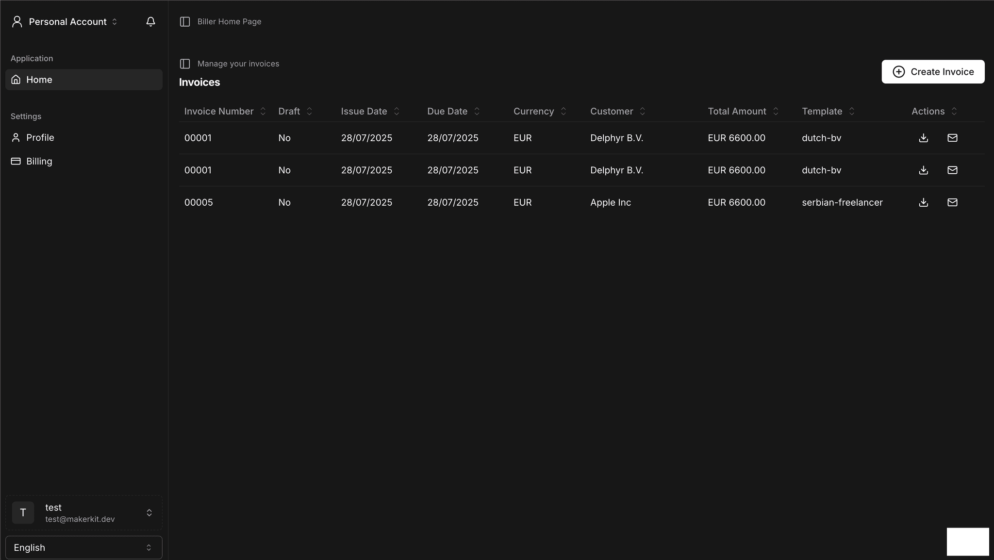This screenshot has width=994, height=560.
Task: Select the Profile settings person icon
Action: coord(15,137)
